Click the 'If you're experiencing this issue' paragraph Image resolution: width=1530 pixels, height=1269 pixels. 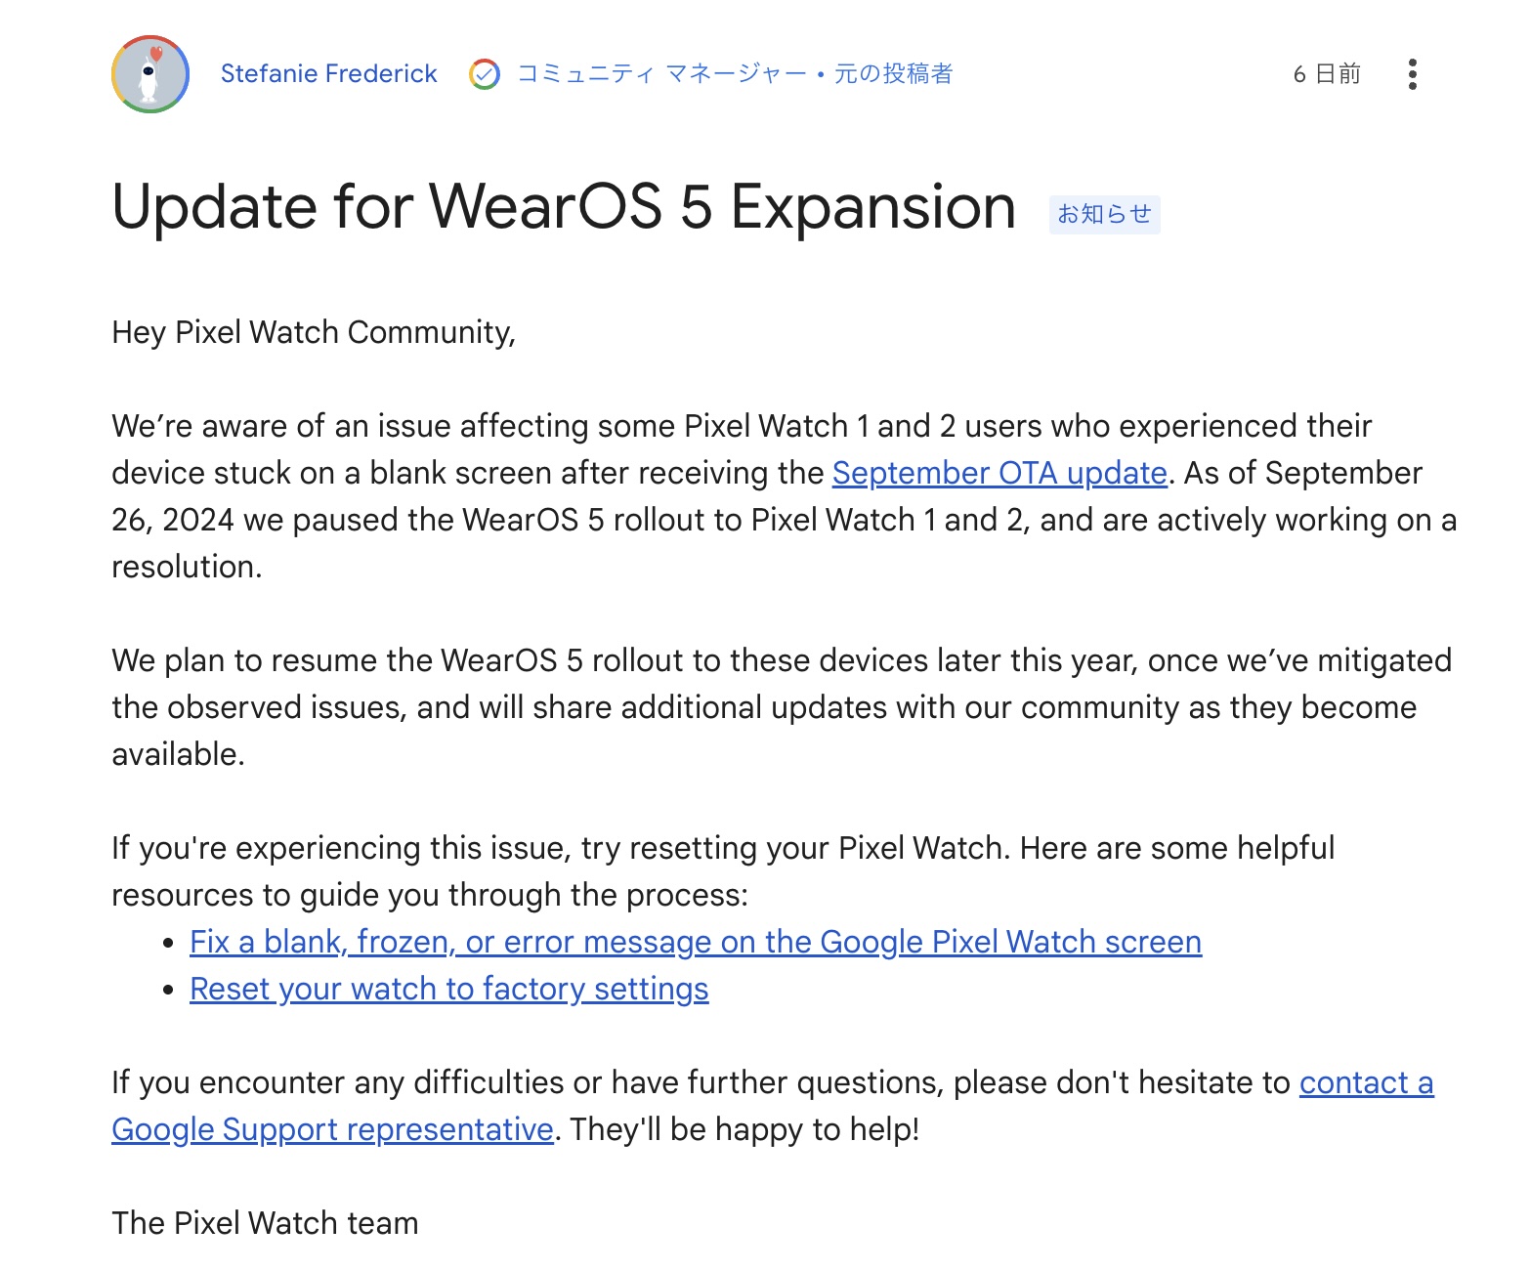tap(723, 871)
